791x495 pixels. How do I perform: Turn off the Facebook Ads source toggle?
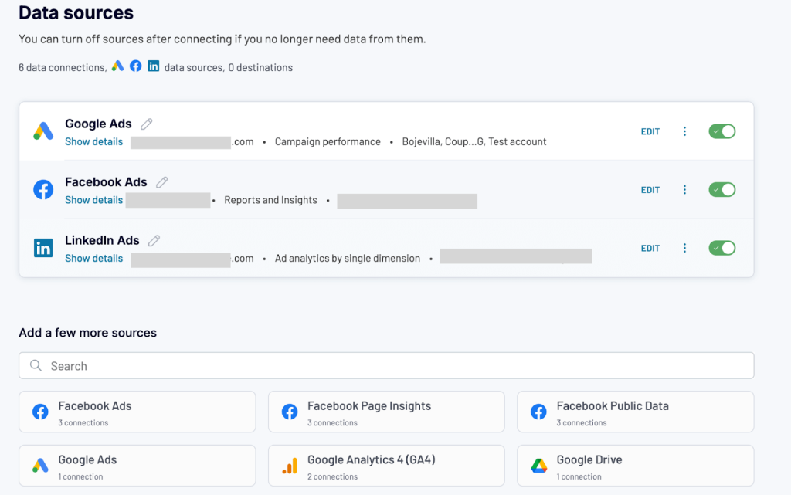pyautogui.click(x=722, y=190)
